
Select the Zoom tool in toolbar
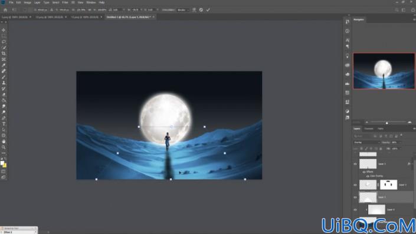point(4,147)
